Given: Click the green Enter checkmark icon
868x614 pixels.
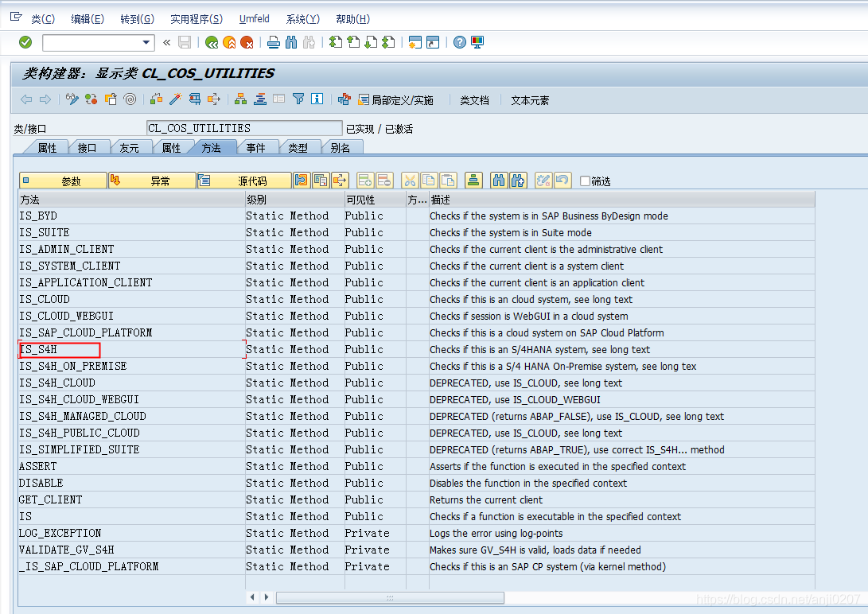Looking at the screenshot, I should coord(25,42).
